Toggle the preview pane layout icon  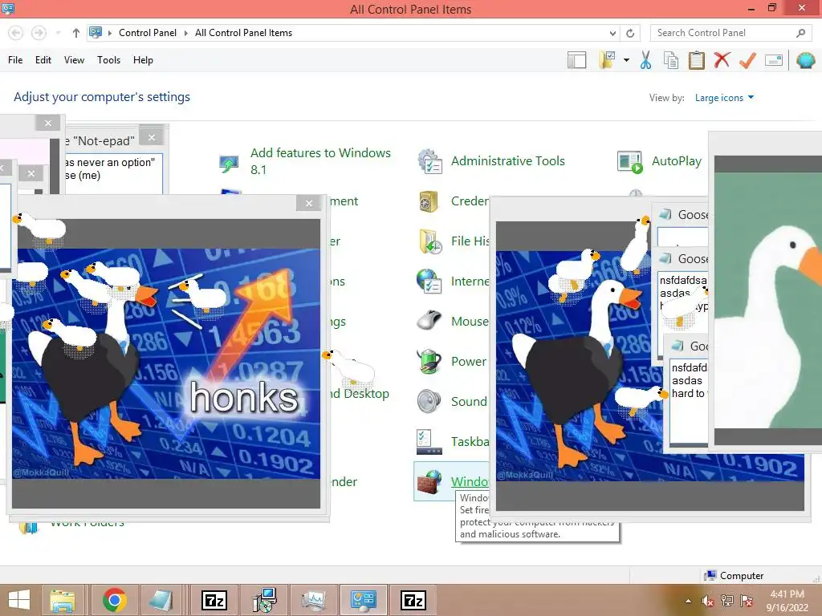click(x=576, y=60)
